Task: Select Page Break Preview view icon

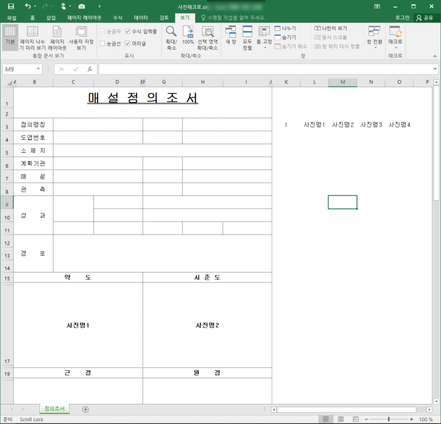Action: (x=33, y=38)
